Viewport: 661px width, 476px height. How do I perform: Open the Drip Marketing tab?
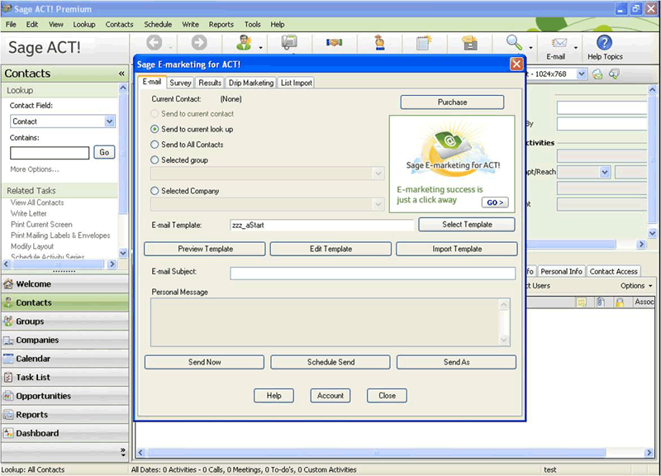pyautogui.click(x=251, y=83)
